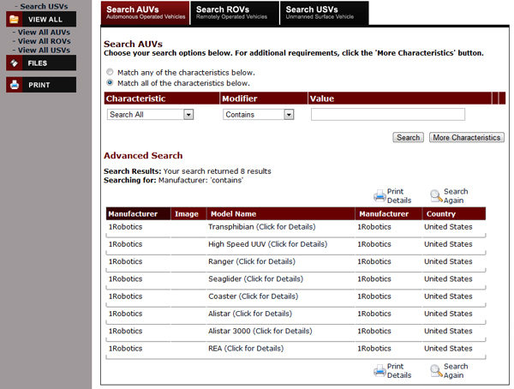The image size is (514, 389).
Task: Open Ranger (Click for Details)
Action: (252, 261)
